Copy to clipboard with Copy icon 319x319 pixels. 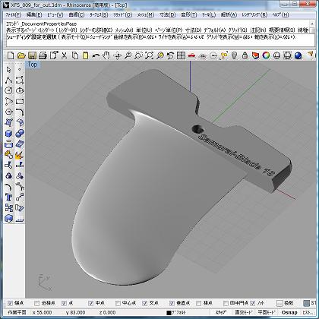75,55
